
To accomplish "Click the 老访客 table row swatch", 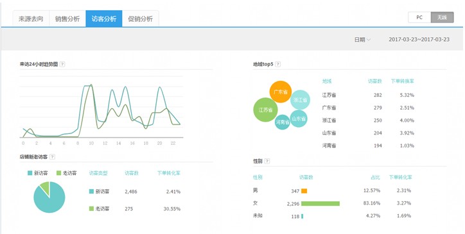I will 91,209.
